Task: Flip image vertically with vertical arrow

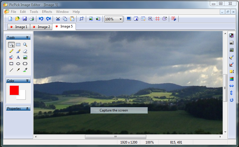Action: pyautogui.click(x=232, y=93)
